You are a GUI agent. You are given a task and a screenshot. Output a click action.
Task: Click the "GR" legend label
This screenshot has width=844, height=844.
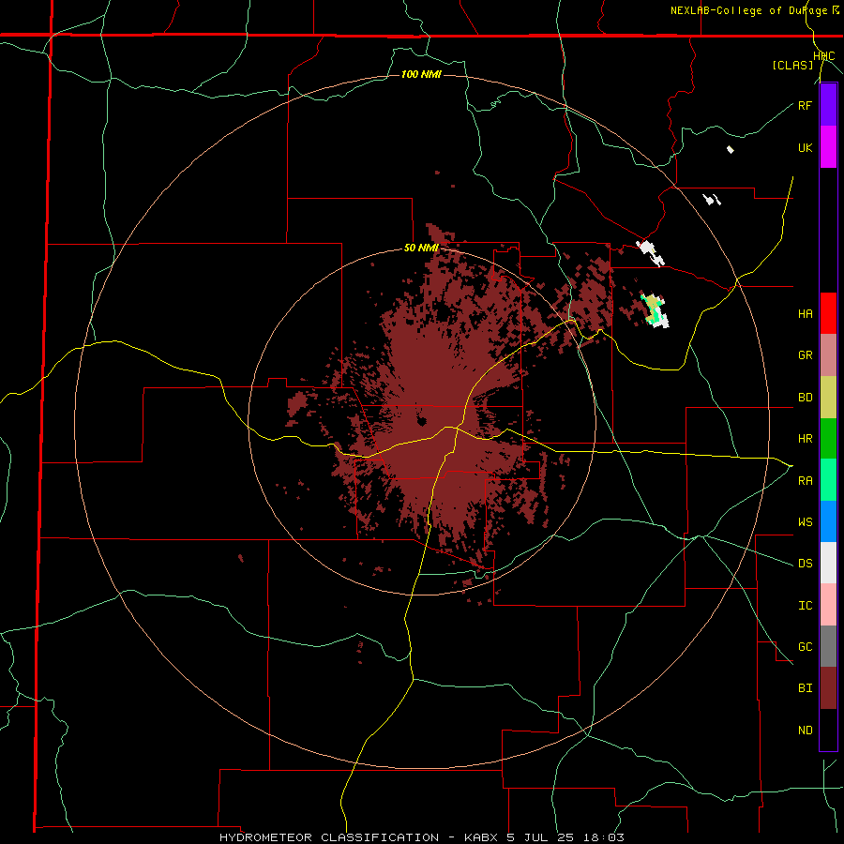coord(805,355)
